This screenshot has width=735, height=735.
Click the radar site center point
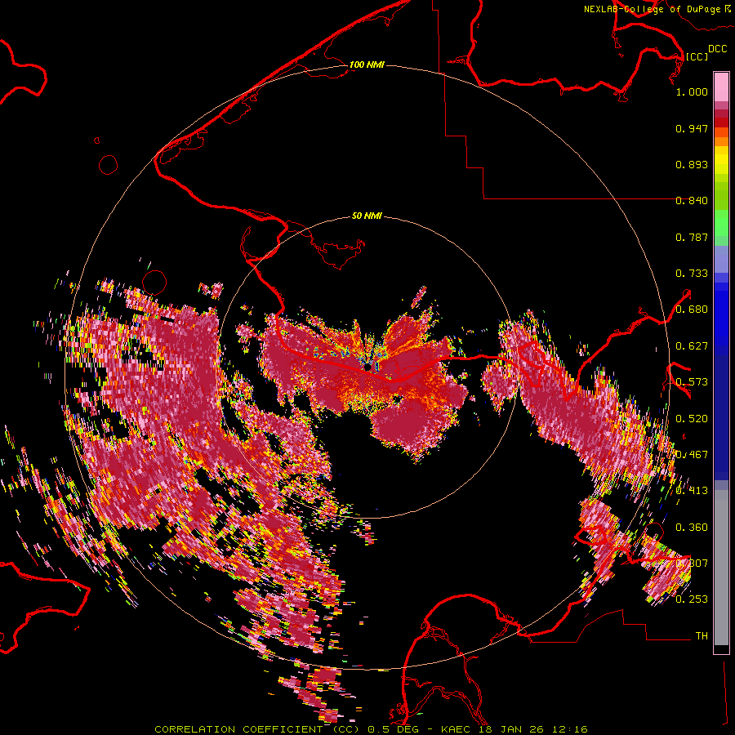(x=367, y=367)
